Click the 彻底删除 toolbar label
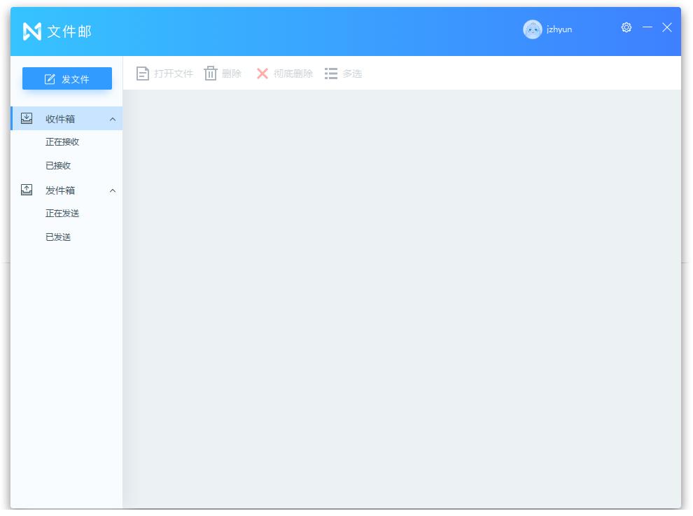This screenshot has width=693, height=516. tap(293, 74)
